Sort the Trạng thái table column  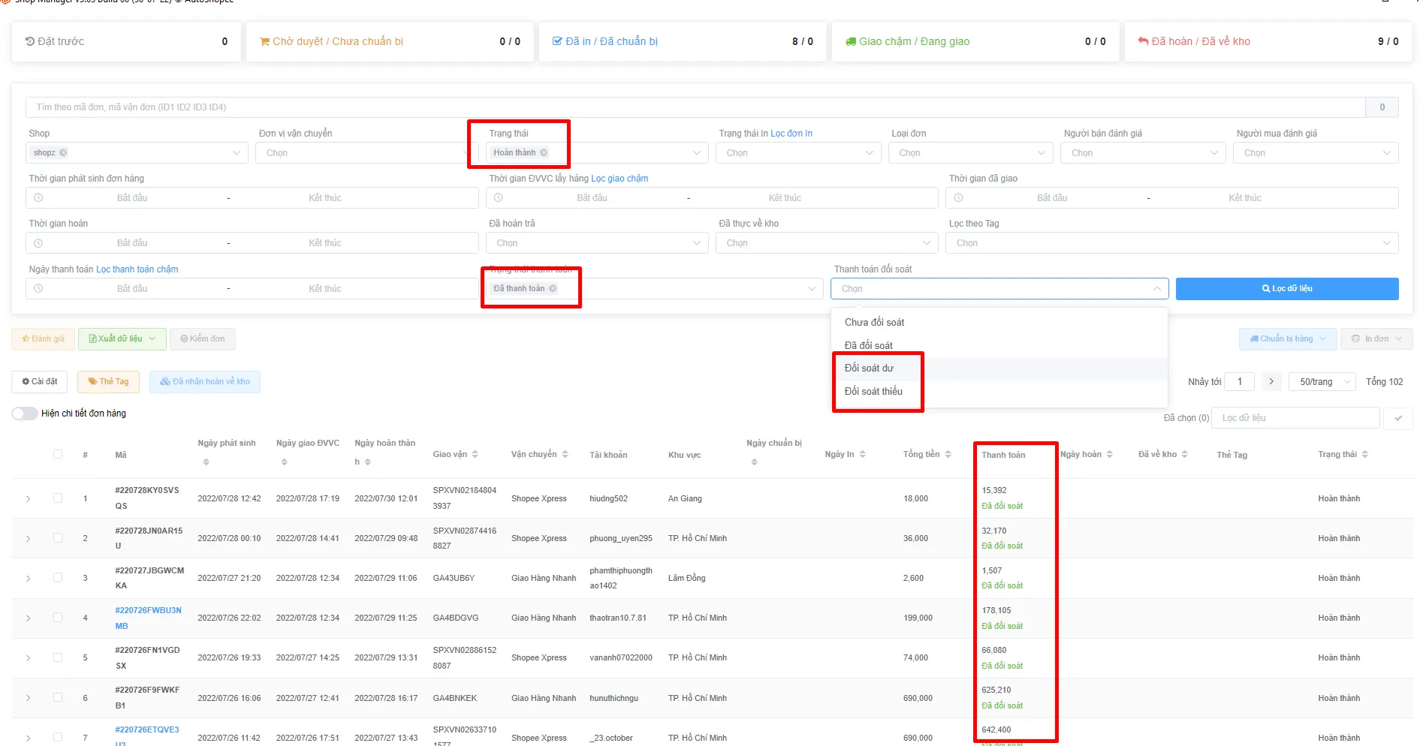[1364, 454]
